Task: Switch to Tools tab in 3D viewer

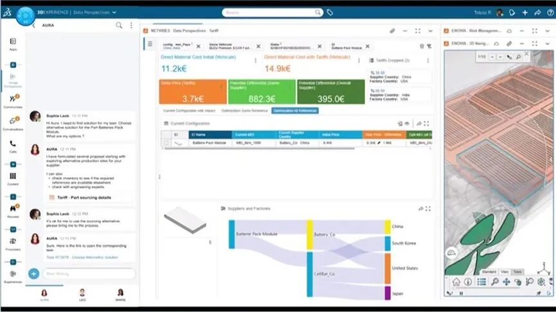Action: click(517, 272)
